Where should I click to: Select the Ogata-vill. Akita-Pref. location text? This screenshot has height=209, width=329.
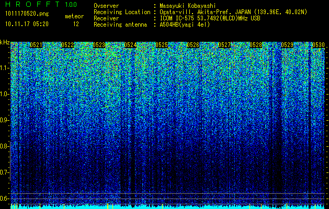tap(233, 12)
